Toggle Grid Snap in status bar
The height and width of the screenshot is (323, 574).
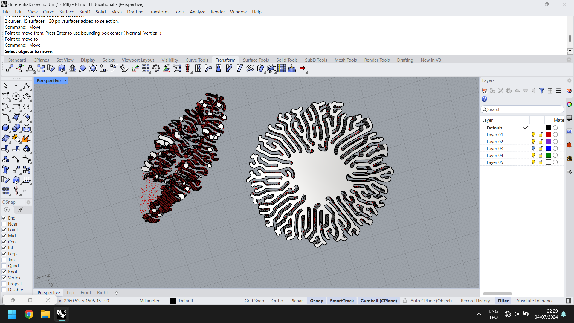(x=254, y=301)
